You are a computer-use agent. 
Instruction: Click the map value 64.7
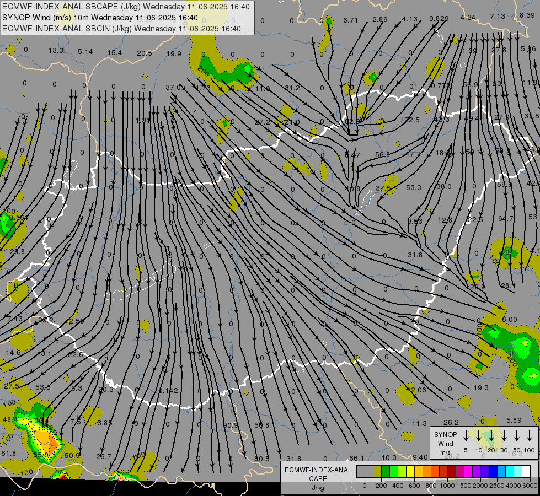[506, 219]
